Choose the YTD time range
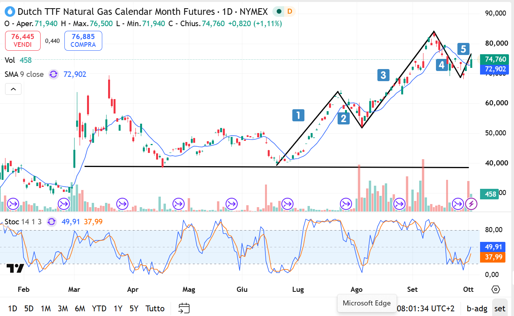The width and height of the screenshot is (514, 316). pos(99,309)
